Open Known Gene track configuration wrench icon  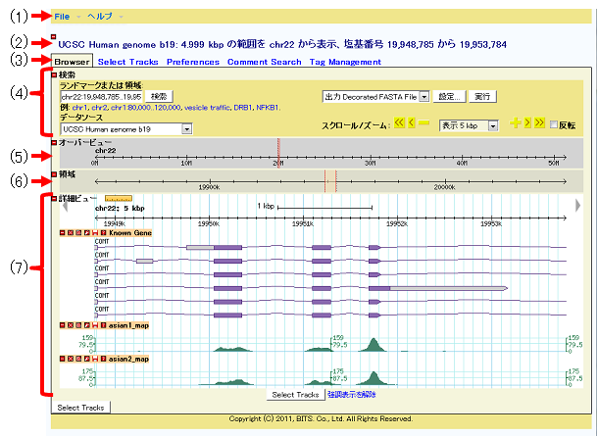[x=87, y=232]
